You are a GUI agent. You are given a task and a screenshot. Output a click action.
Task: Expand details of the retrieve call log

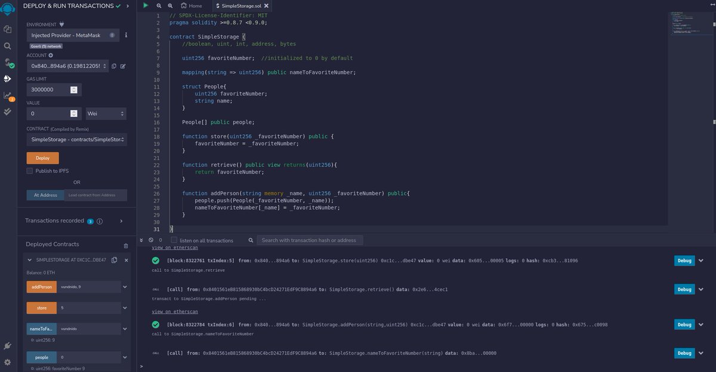coord(701,289)
